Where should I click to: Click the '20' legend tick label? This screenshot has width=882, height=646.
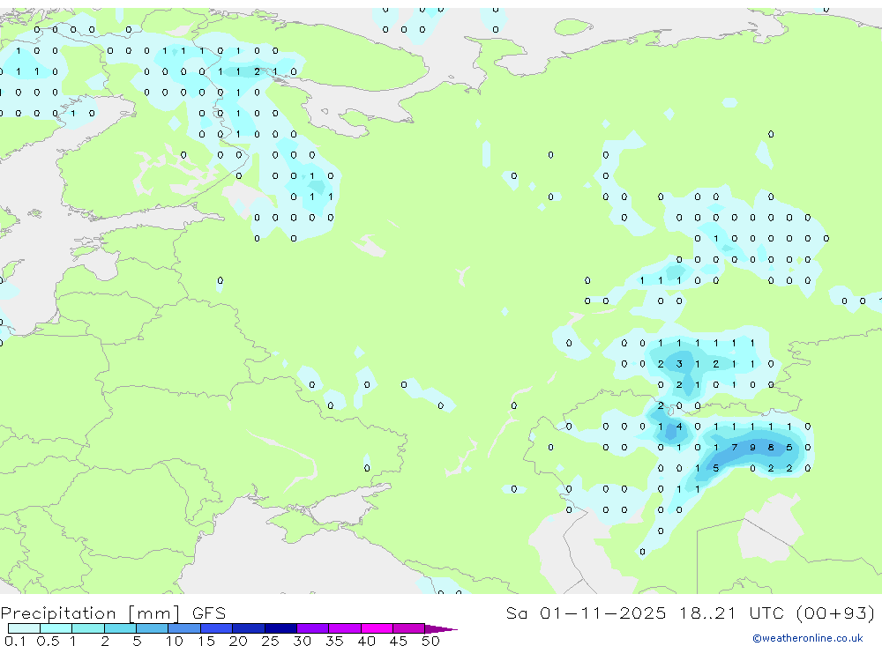pyautogui.click(x=238, y=641)
